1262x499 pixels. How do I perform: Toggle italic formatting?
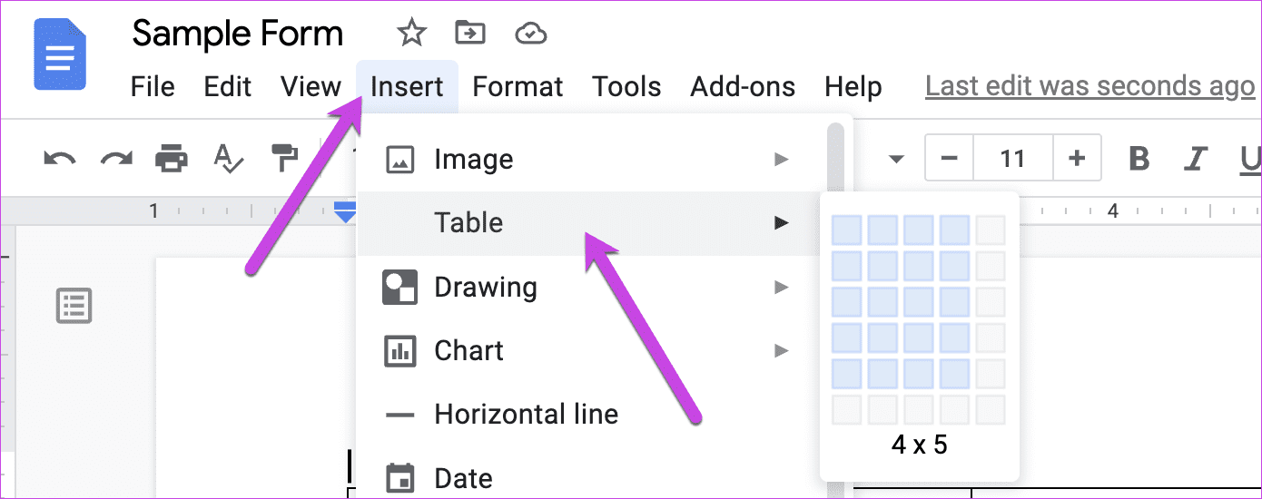pyautogui.click(x=1197, y=159)
